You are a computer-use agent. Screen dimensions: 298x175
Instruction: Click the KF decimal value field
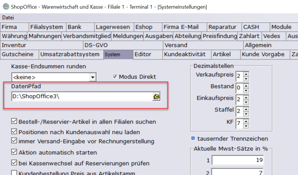[x=240, y=123]
